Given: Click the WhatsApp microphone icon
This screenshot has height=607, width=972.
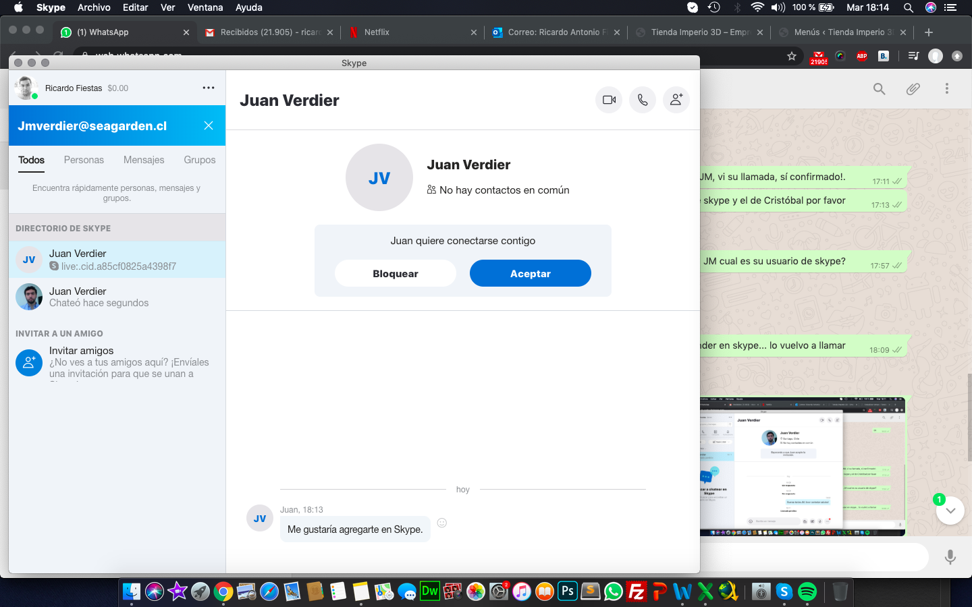Looking at the screenshot, I should tap(950, 557).
